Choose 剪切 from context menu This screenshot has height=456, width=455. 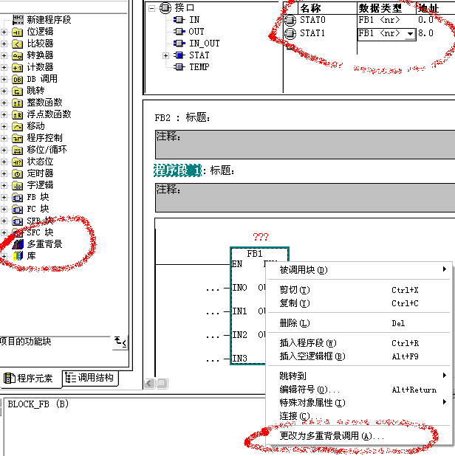360,290
